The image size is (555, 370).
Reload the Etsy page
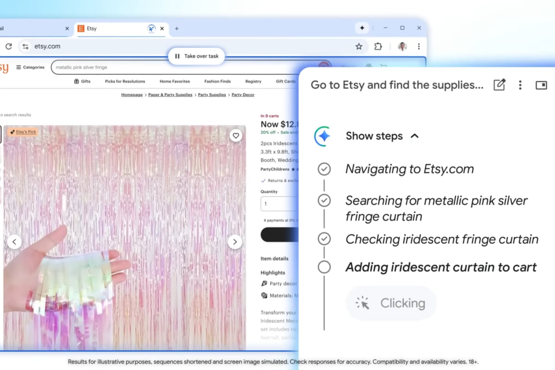click(x=8, y=46)
